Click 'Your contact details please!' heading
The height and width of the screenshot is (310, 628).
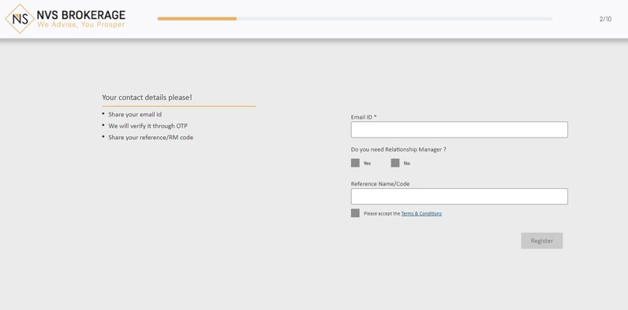(x=147, y=98)
